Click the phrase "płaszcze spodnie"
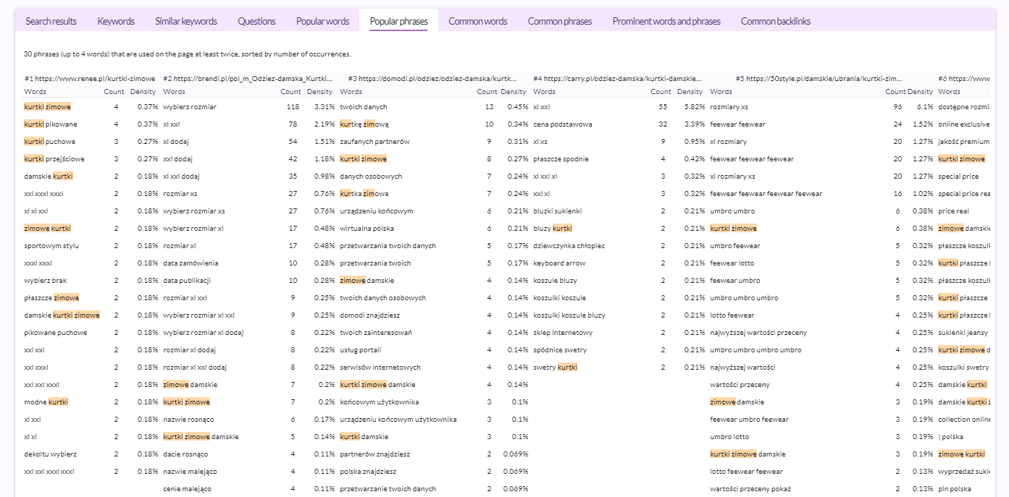The image size is (1009, 497). (x=561, y=159)
